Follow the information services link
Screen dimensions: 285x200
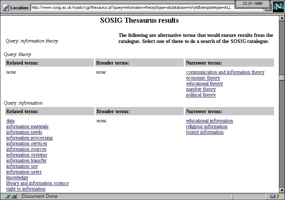tap(27, 143)
